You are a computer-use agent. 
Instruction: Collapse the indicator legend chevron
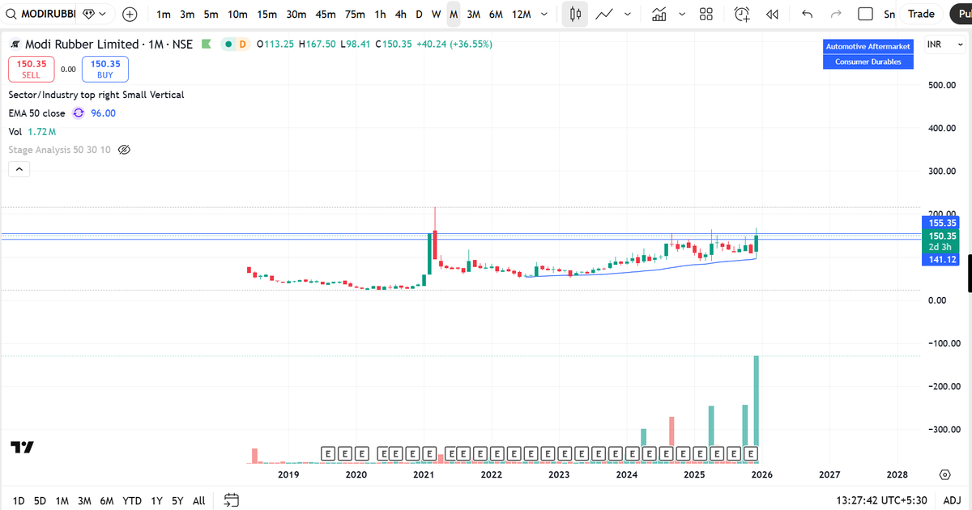19,169
